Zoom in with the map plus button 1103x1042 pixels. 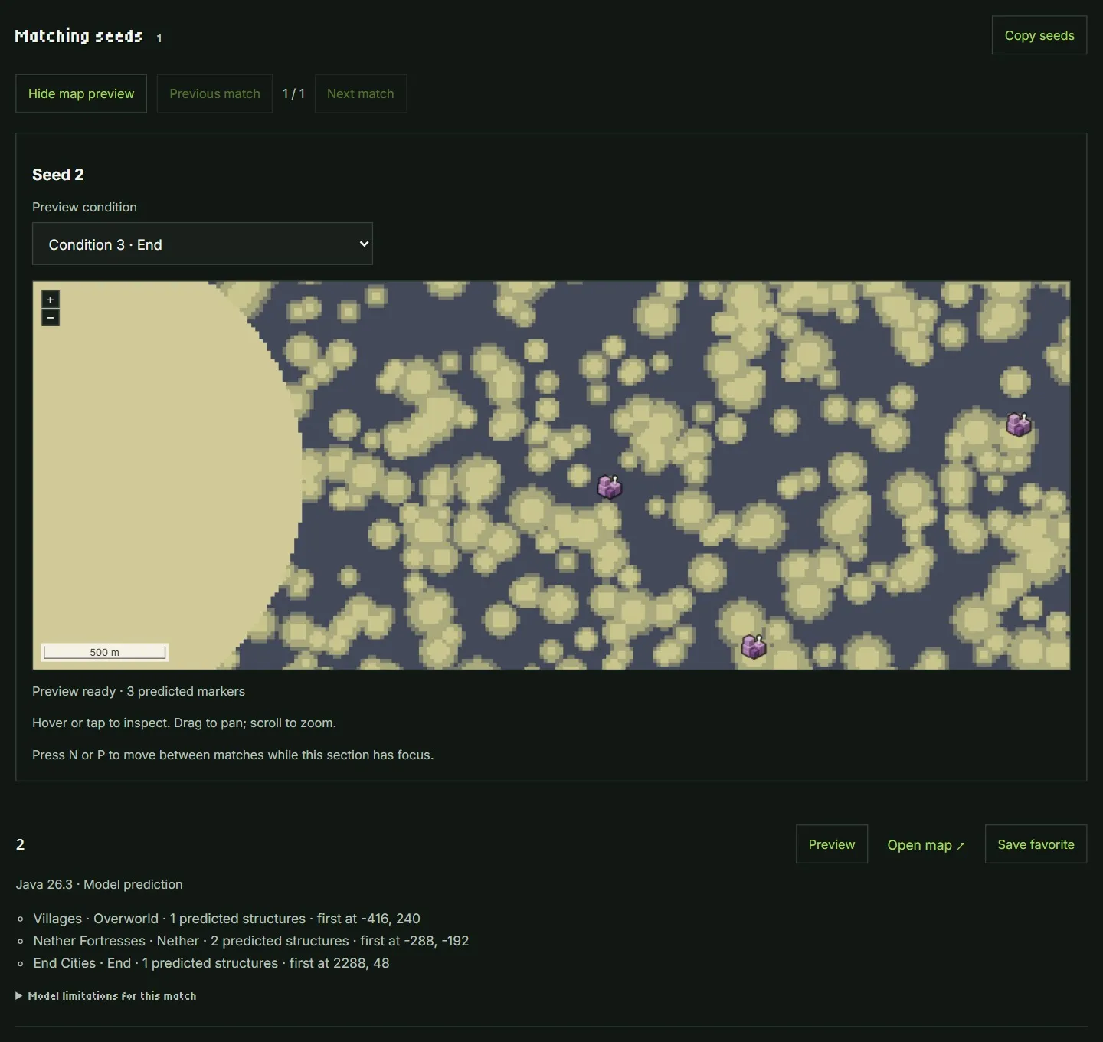pos(51,300)
